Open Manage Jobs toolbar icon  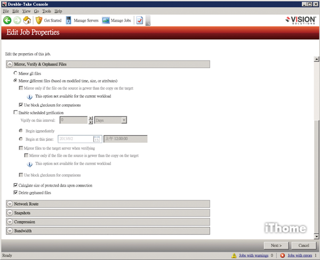(106, 20)
